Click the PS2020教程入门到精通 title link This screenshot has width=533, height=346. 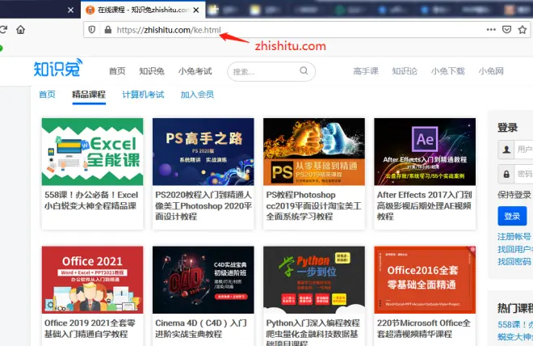tap(204, 205)
